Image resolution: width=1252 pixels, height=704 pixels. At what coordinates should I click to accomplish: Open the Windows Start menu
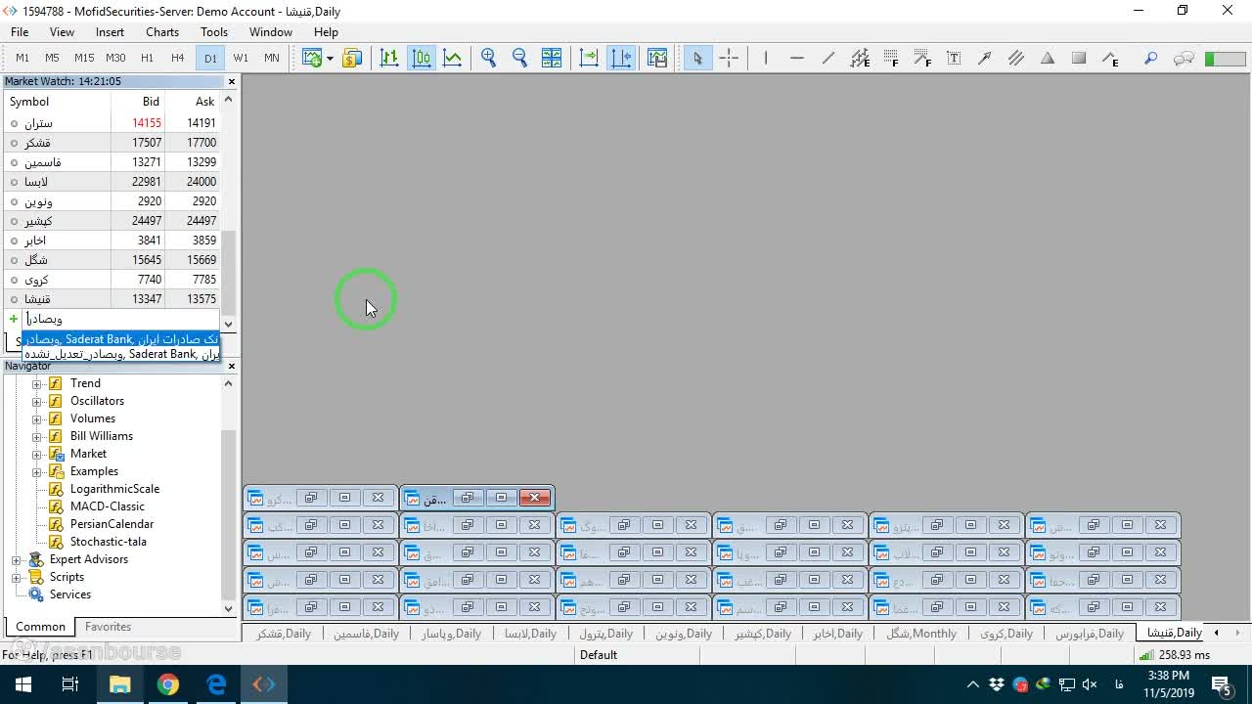[x=22, y=684]
